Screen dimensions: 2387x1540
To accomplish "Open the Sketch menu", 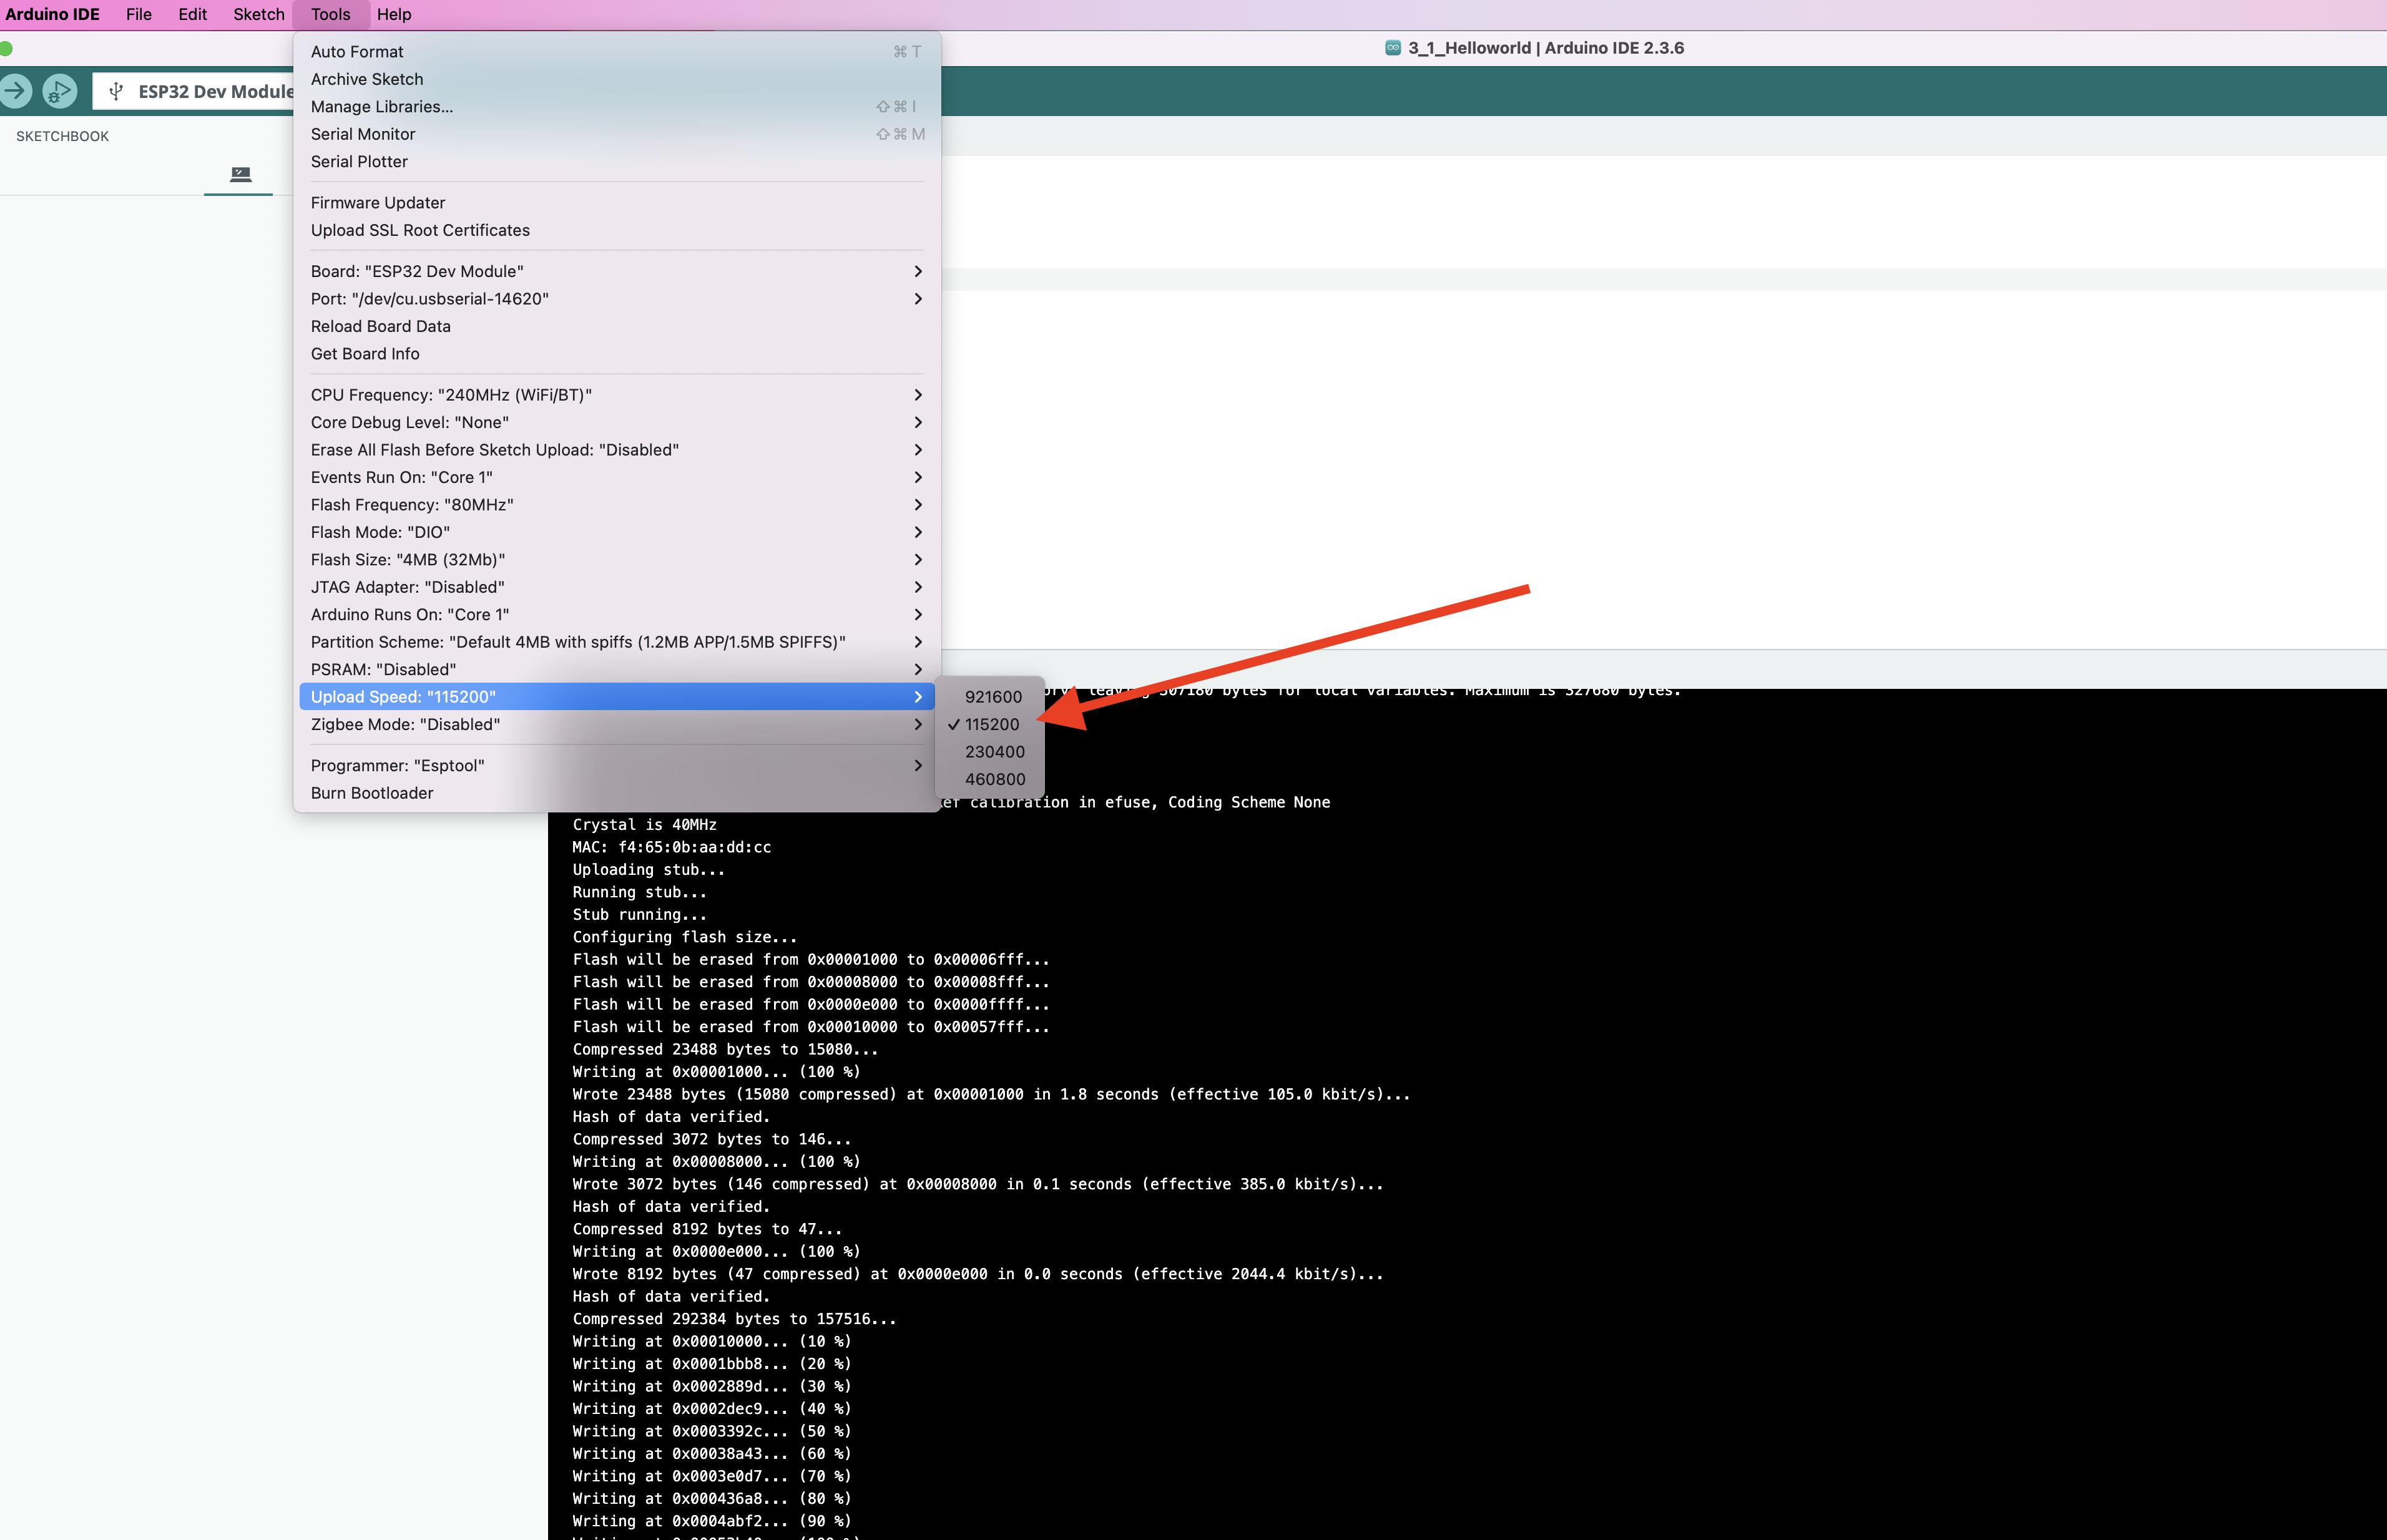I will (258, 14).
